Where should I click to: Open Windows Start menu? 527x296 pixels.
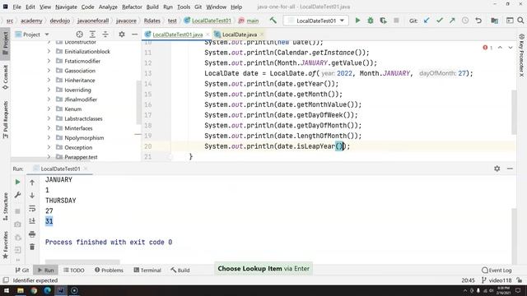[x=7, y=290]
